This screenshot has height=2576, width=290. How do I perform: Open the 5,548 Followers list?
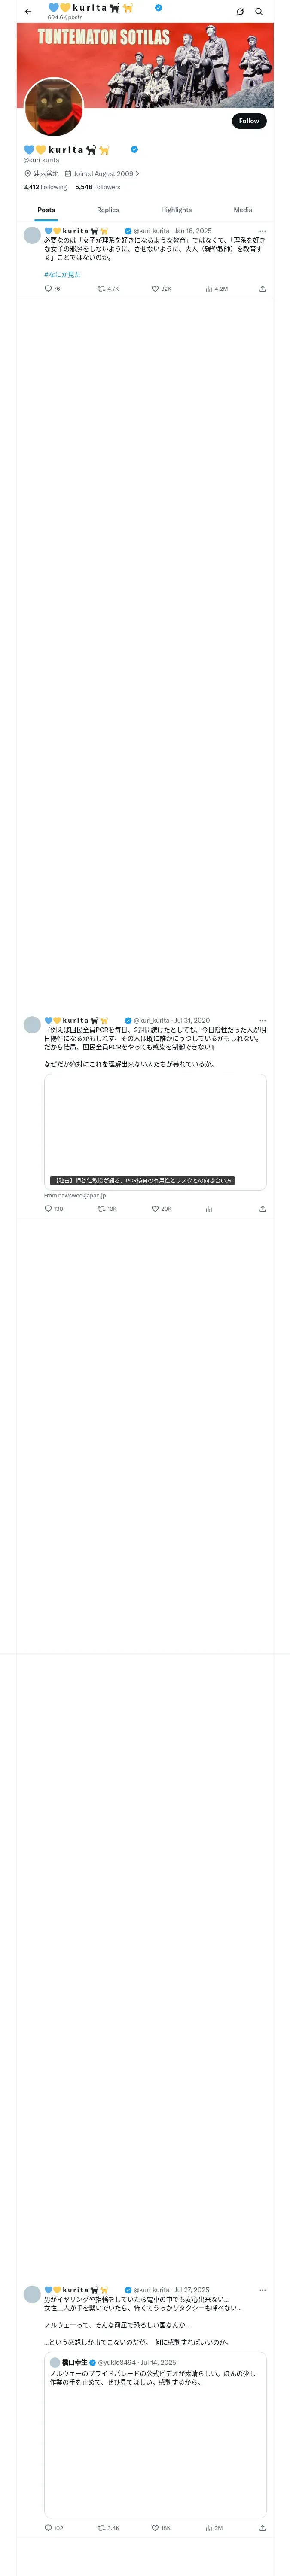click(x=97, y=187)
